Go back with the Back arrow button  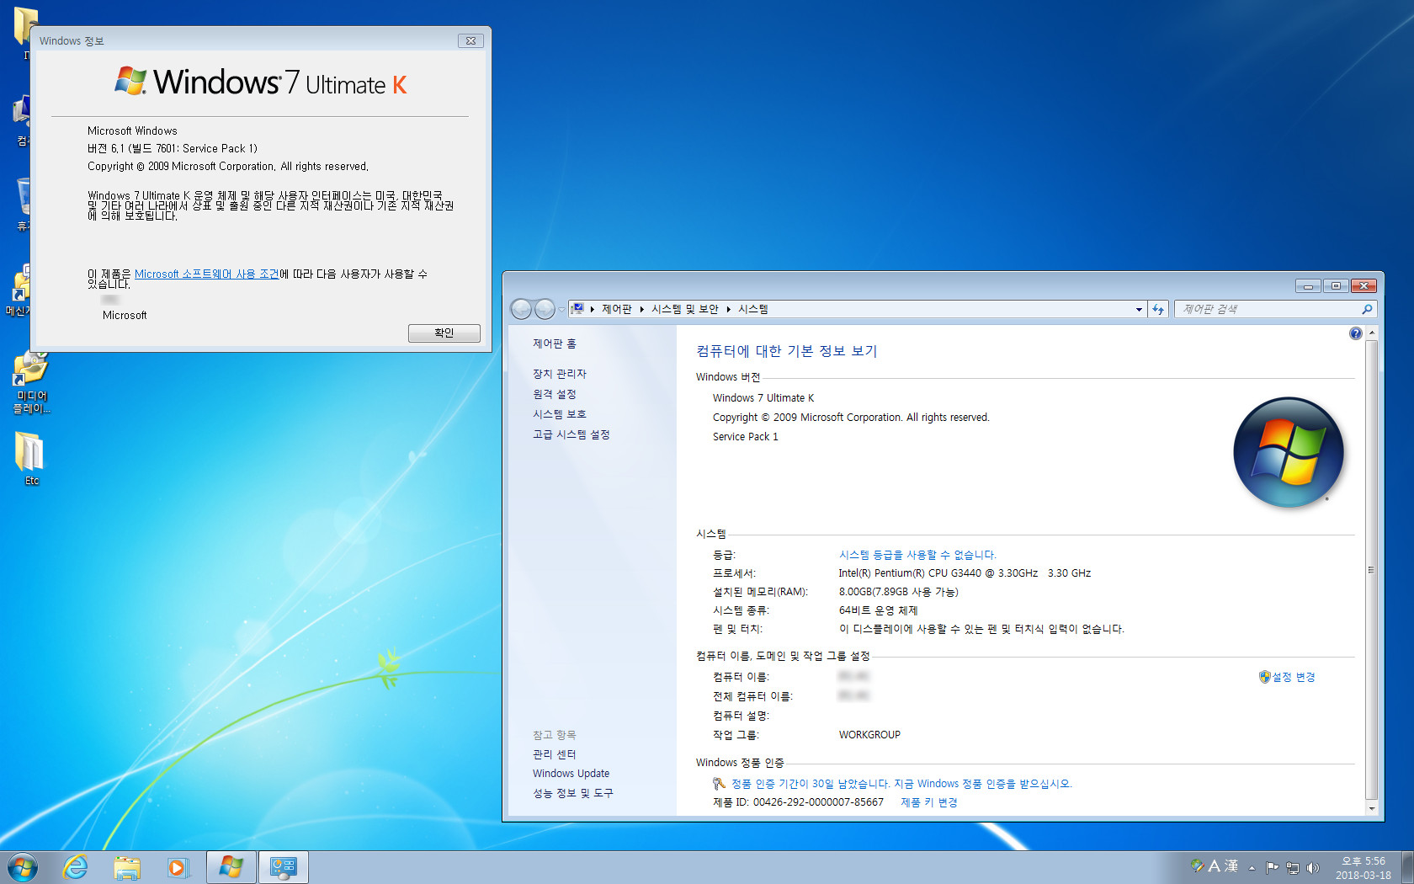521,309
